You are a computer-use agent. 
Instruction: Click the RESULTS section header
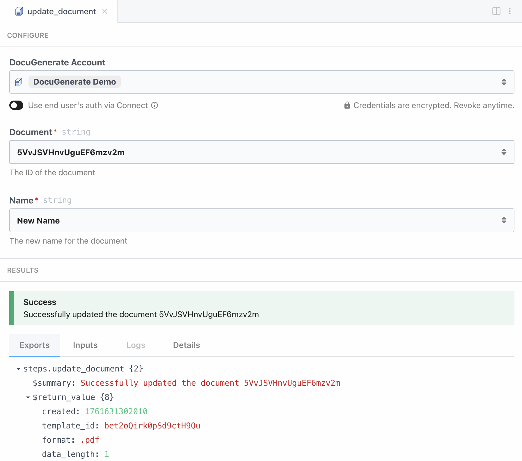click(23, 270)
